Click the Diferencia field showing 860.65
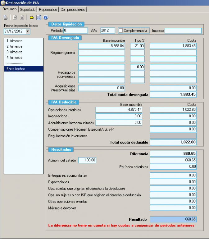The width and height of the screenshot is (209, 239). (173, 153)
